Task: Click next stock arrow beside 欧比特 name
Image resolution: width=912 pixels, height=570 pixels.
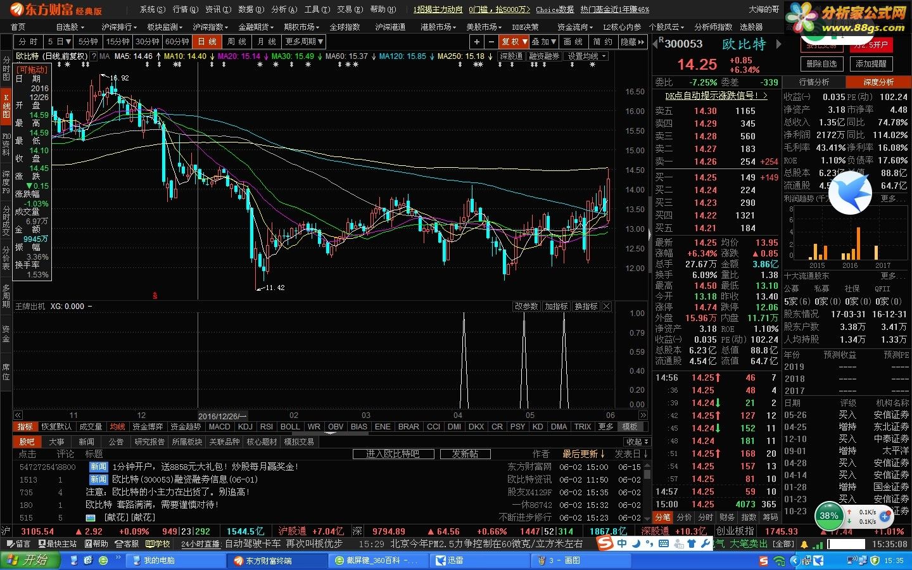Action: coord(779,44)
